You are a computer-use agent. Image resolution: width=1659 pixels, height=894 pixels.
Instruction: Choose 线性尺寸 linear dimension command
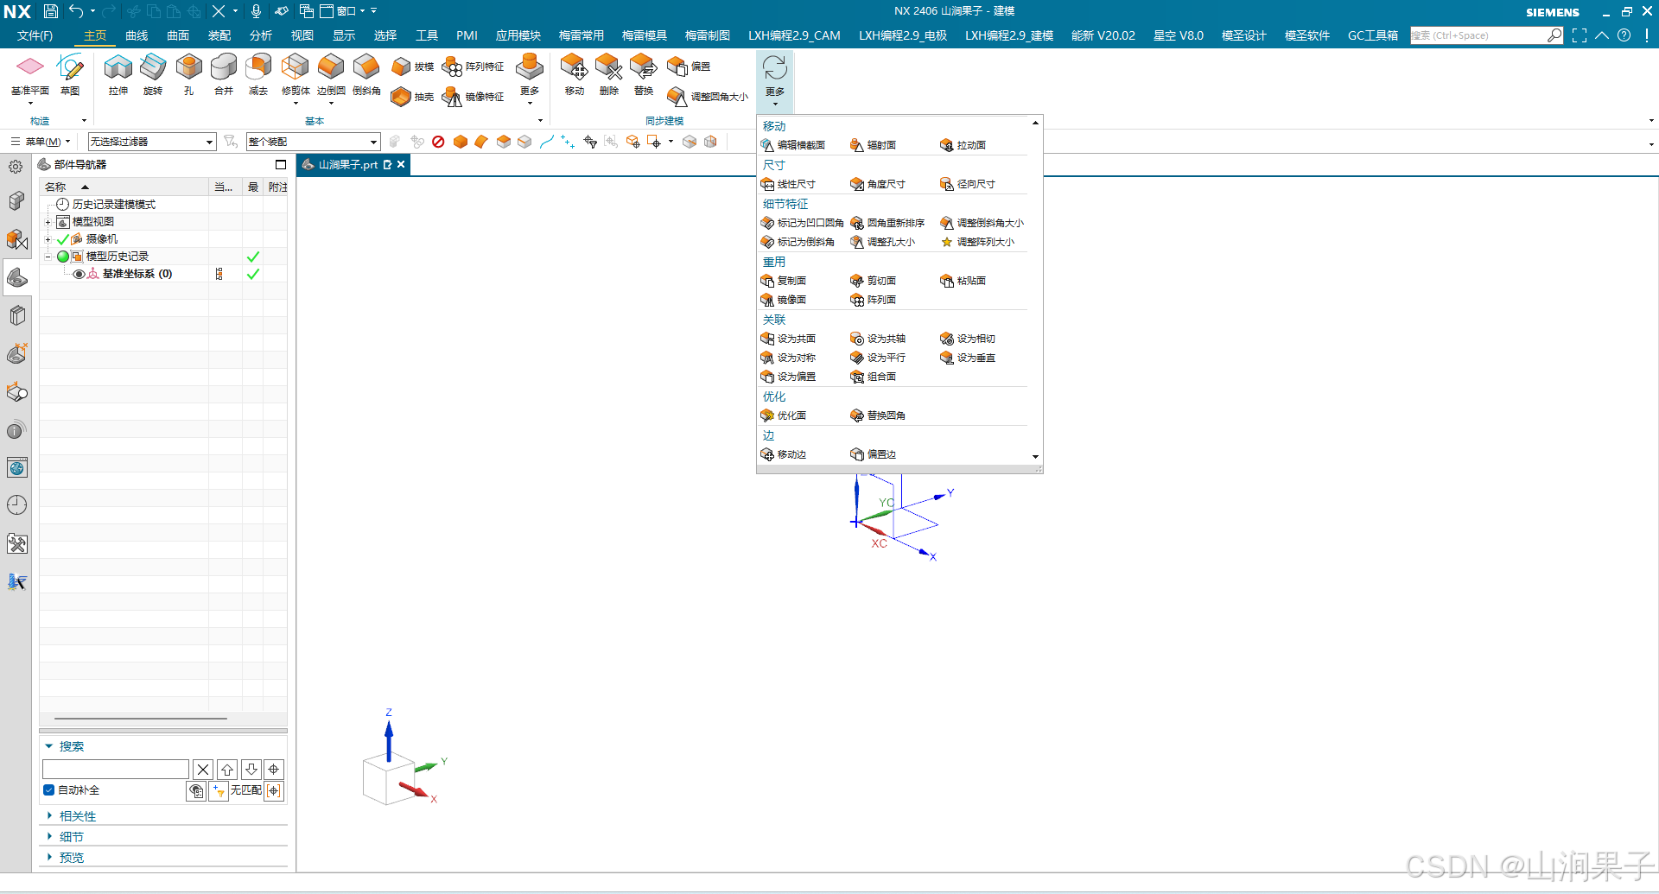(x=788, y=184)
